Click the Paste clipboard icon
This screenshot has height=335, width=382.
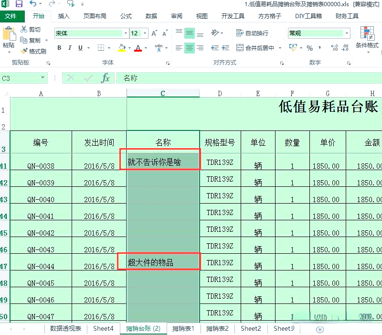pos(9,34)
